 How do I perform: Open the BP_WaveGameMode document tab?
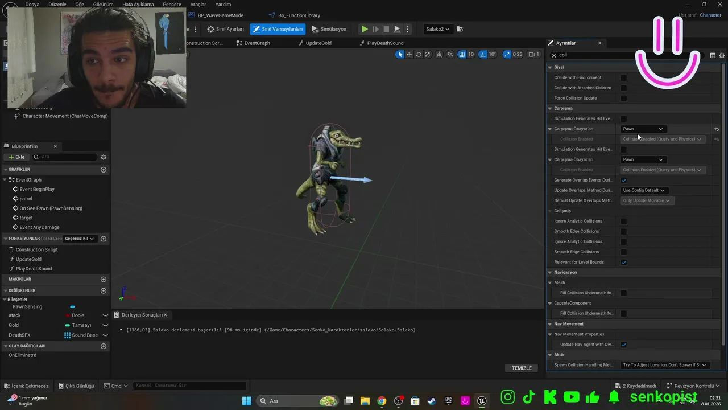click(x=220, y=15)
